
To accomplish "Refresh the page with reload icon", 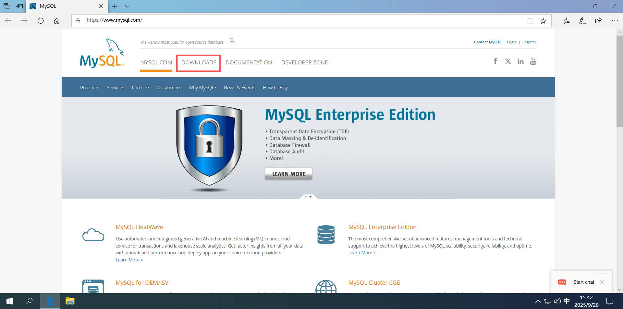I will [41, 21].
